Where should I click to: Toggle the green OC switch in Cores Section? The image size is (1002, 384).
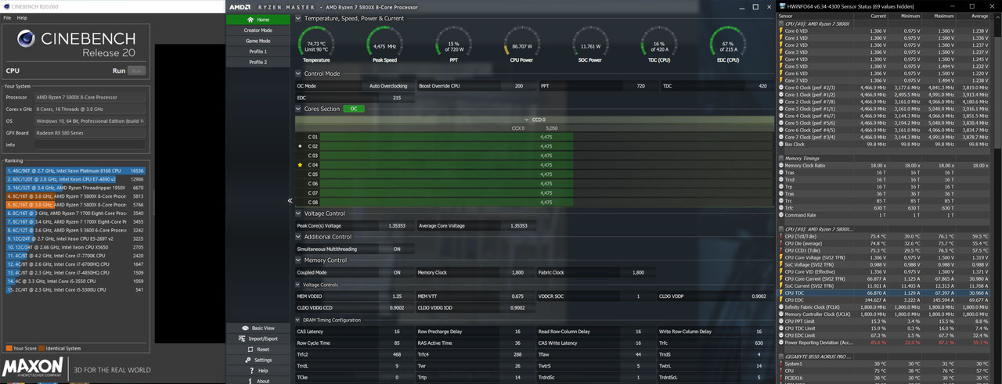click(354, 109)
